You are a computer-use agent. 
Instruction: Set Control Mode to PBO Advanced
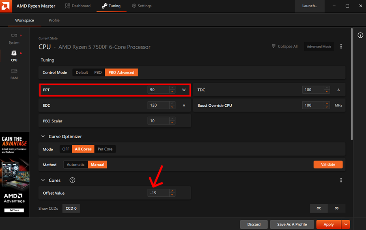point(121,73)
